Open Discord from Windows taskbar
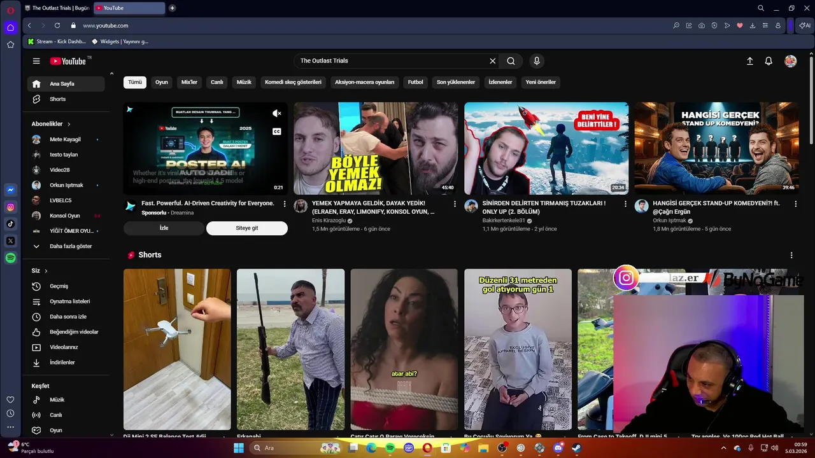This screenshot has height=458, width=815. (558, 448)
